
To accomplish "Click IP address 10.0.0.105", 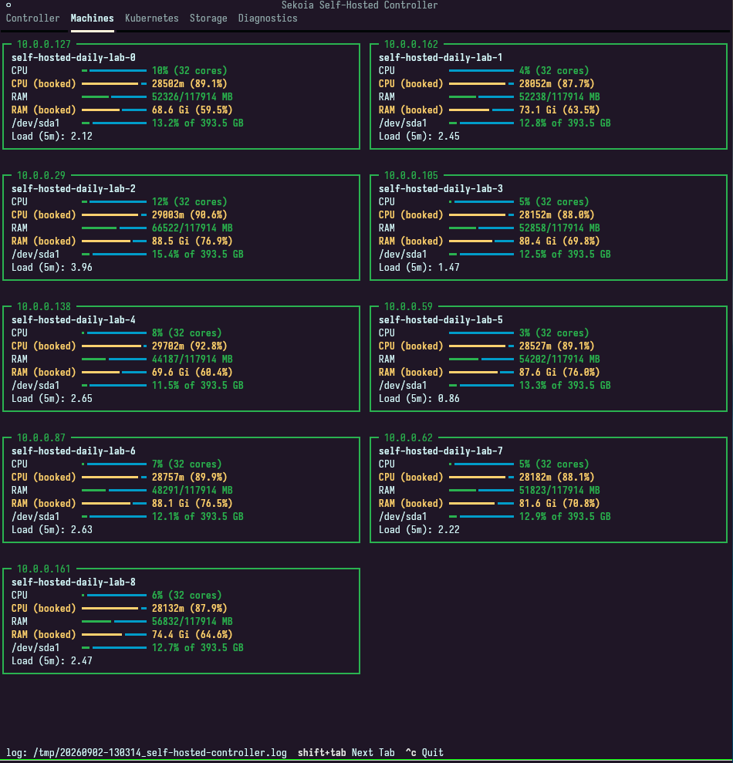I will tap(410, 175).
